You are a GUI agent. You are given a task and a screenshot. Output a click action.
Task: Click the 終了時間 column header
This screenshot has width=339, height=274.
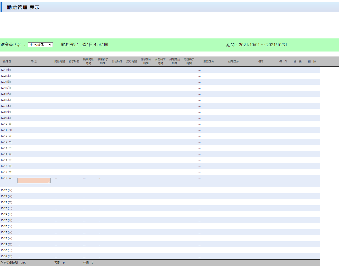[74, 62]
